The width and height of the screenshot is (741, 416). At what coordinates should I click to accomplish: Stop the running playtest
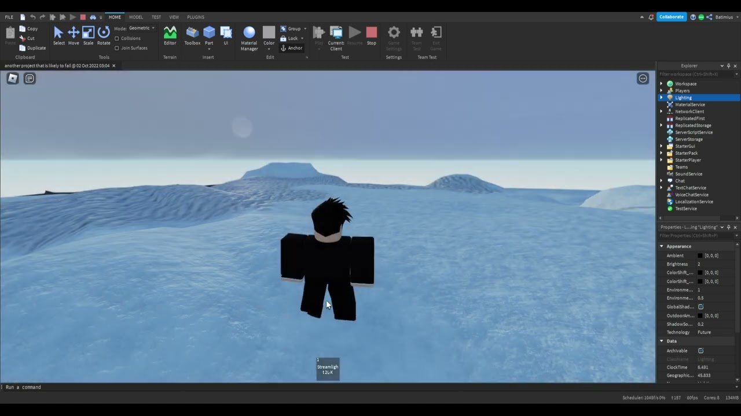(372, 36)
